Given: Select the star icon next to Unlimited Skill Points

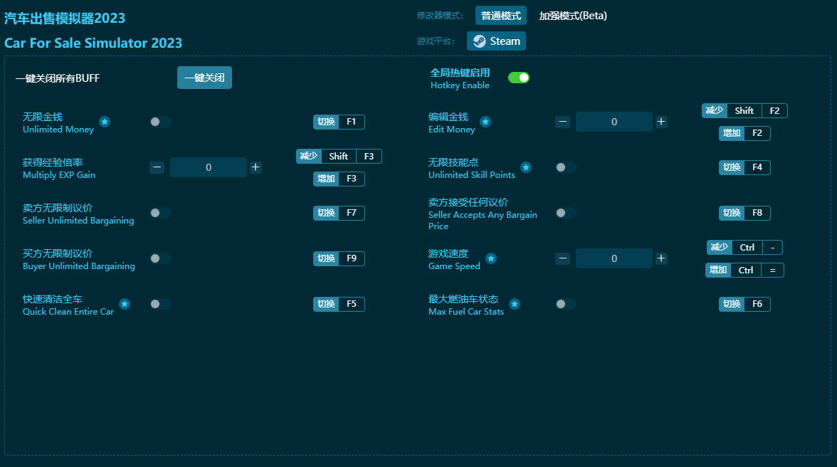Looking at the screenshot, I should click(526, 168).
